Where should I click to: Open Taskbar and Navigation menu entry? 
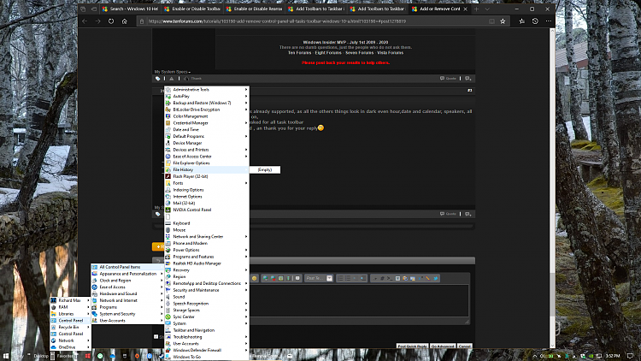[207, 330]
